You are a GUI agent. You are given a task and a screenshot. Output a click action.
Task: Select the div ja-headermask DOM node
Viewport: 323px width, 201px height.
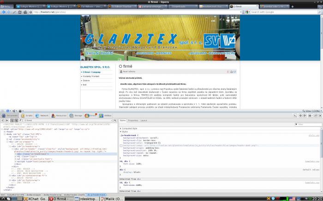pos(33,154)
